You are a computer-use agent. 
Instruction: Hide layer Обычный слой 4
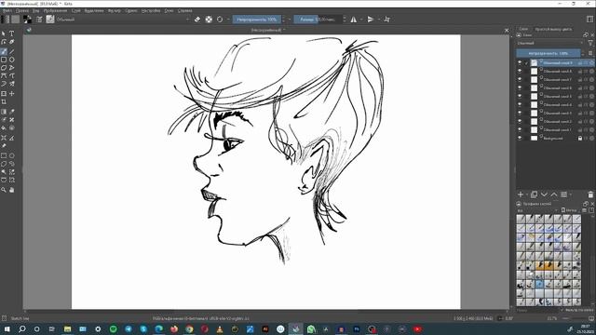(520, 104)
